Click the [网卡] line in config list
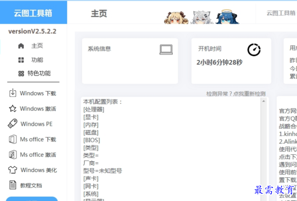This screenshot has width=297, height=201. tap(91, 186)
